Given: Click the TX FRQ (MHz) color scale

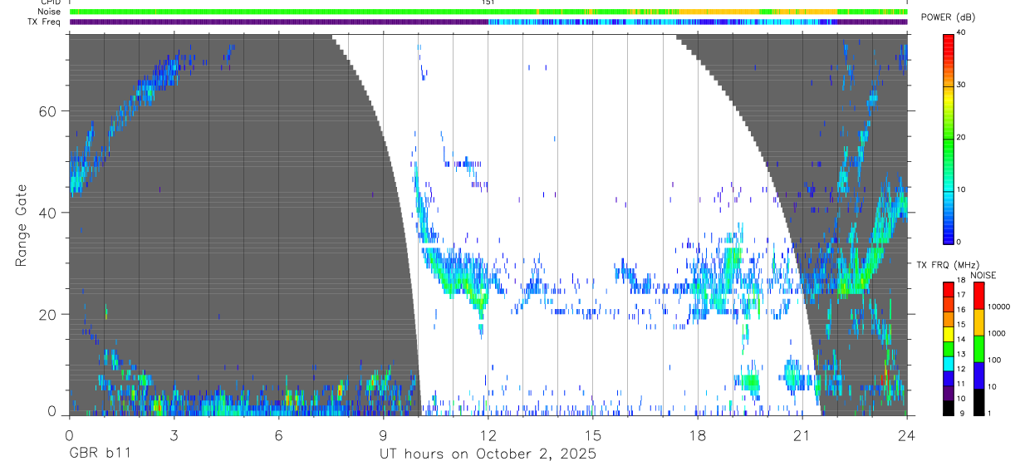Looking at the screenshot, I should [x=948, y=349].
